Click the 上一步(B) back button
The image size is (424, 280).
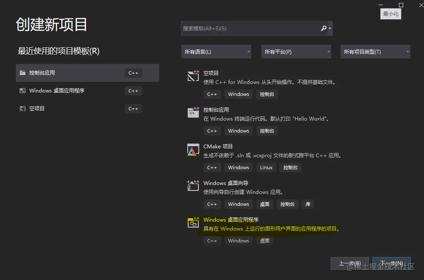350,263
